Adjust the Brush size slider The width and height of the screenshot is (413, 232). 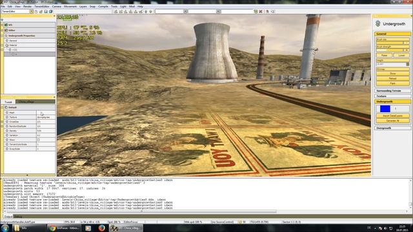pyautogui.click(x=390, y=43)
